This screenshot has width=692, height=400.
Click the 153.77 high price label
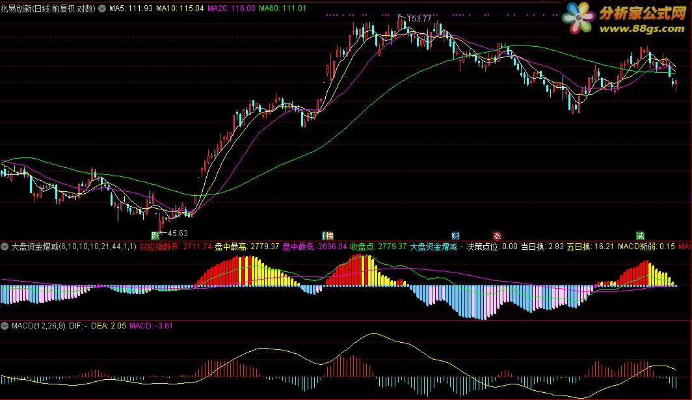419,19
